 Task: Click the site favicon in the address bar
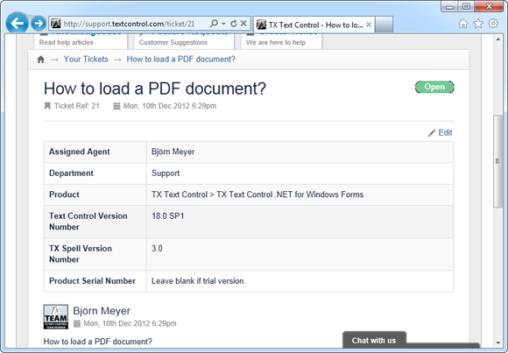pos(56,24)
